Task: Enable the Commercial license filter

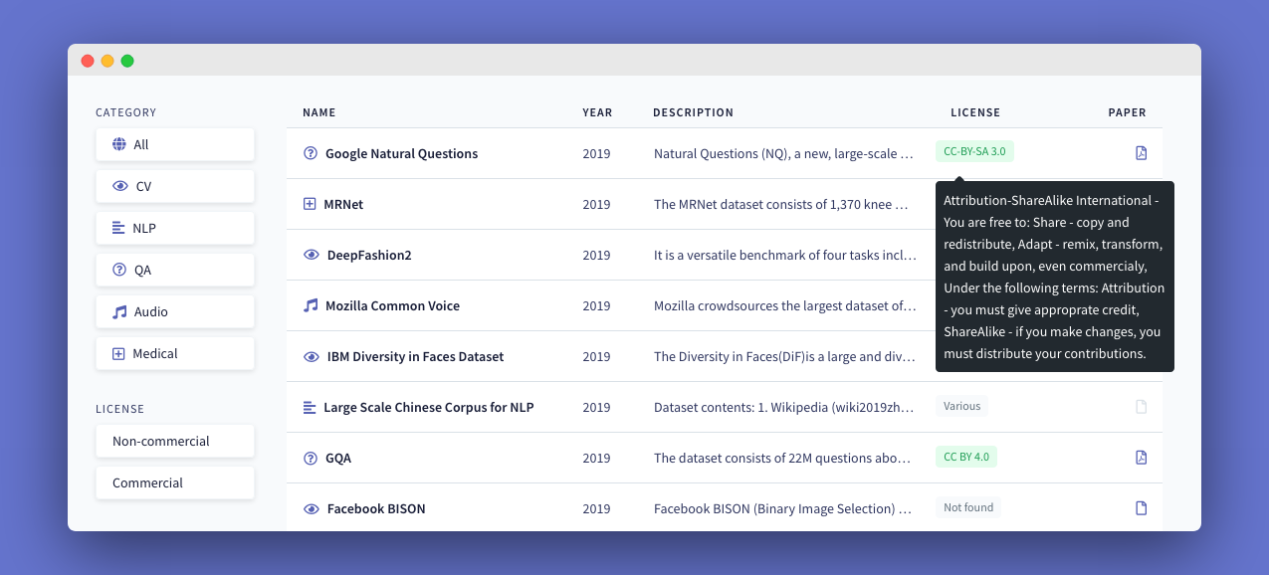Action: tap(175, 482)
